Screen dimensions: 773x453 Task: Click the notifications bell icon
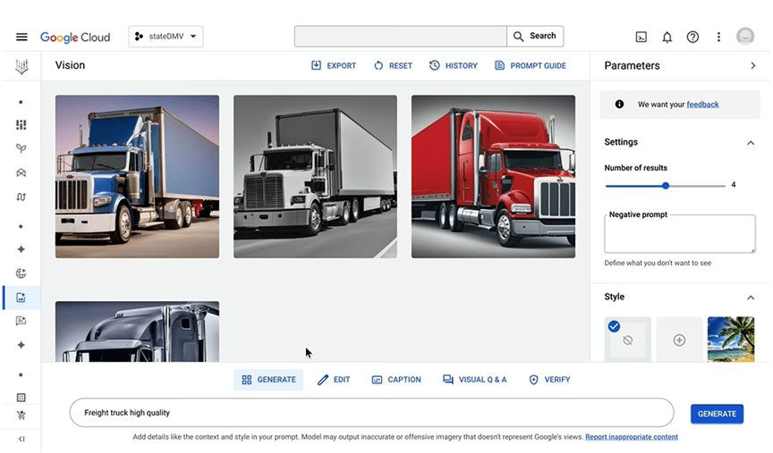[667, 37]
